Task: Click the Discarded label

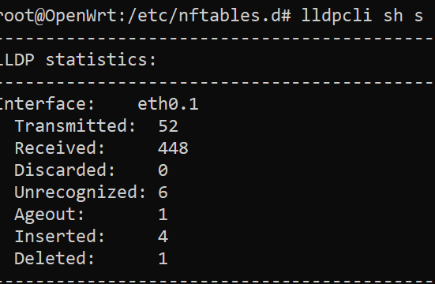Action: click(65, 170)
